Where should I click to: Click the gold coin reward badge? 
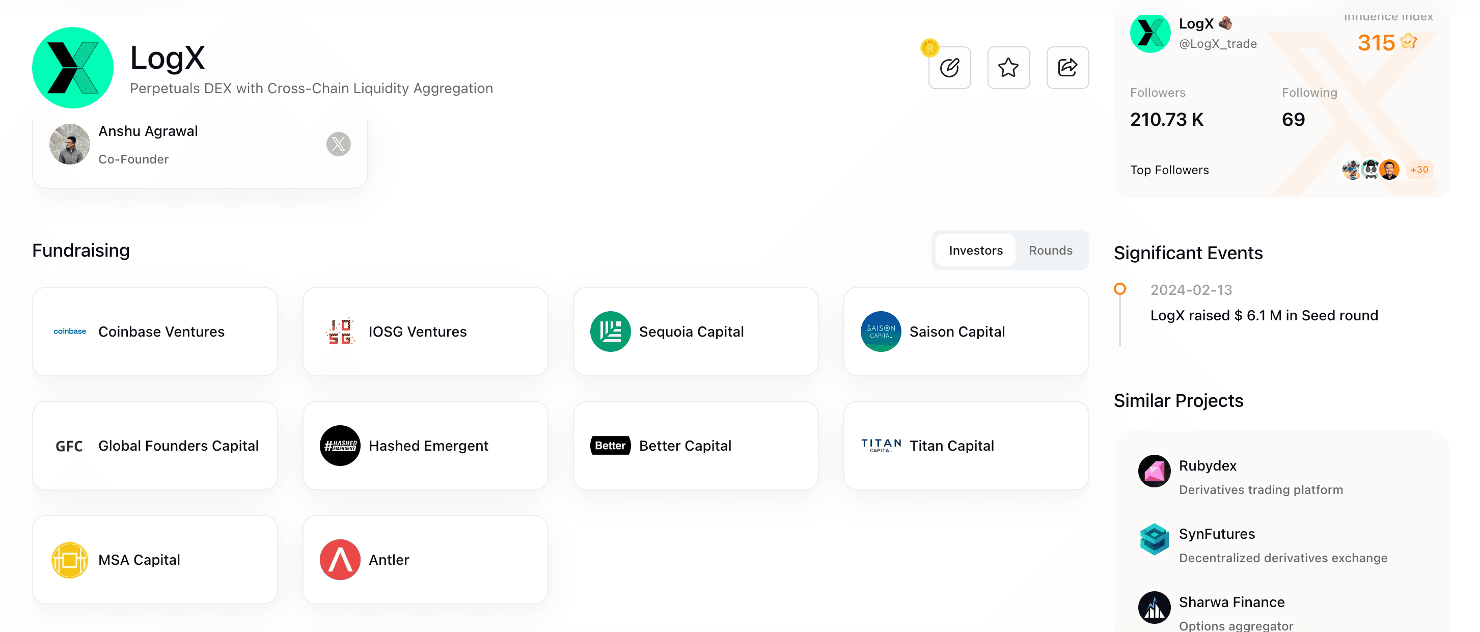pos(929,48)
